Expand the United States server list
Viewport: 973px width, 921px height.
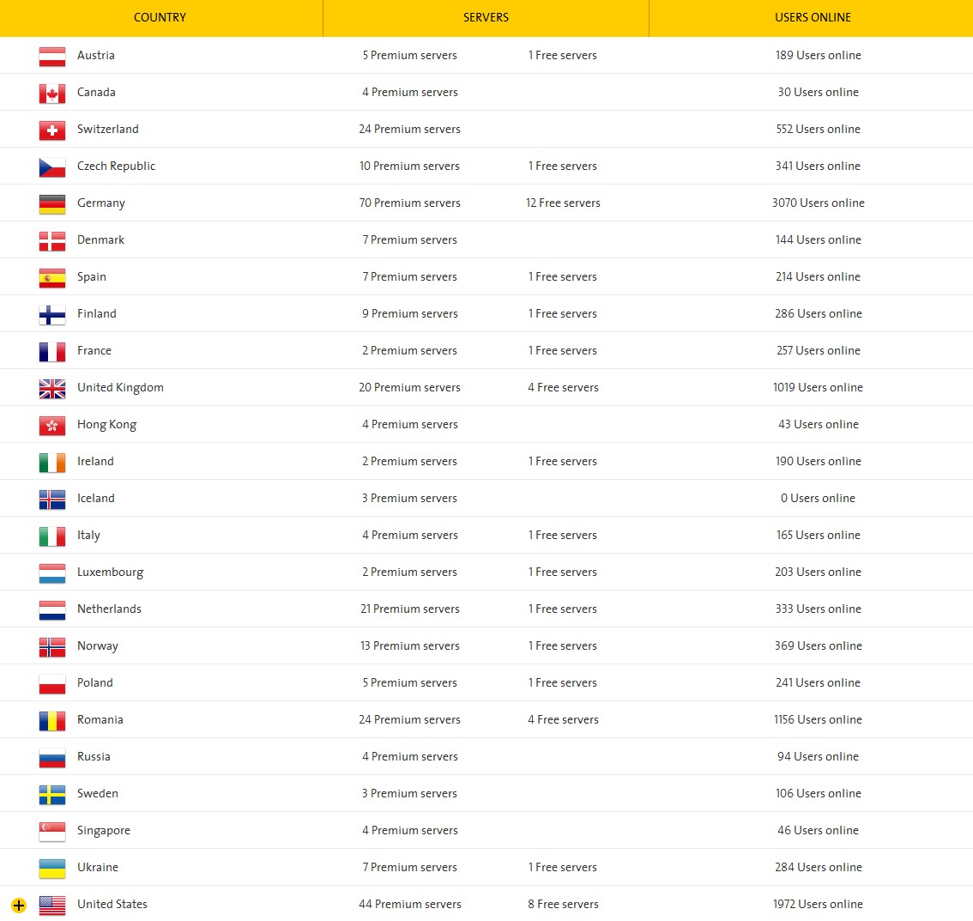pos(19,906)
